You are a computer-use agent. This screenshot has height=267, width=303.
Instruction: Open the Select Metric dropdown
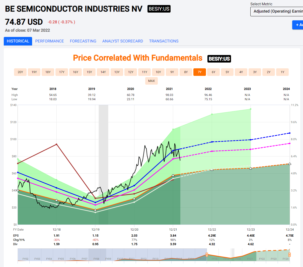(277, 12)
